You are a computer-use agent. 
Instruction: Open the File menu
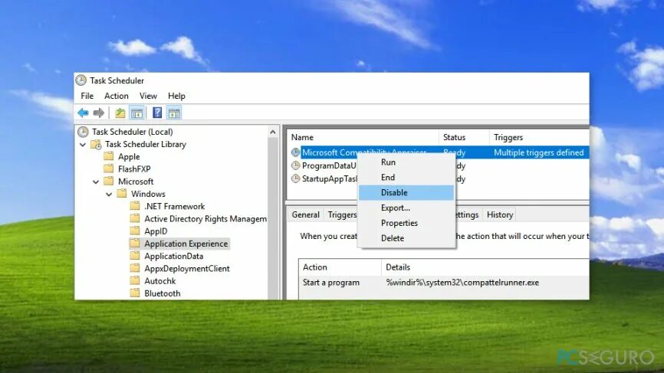click(x=87, y=96)
